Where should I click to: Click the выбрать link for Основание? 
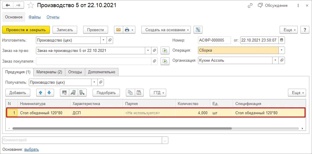tap(32, 150)
